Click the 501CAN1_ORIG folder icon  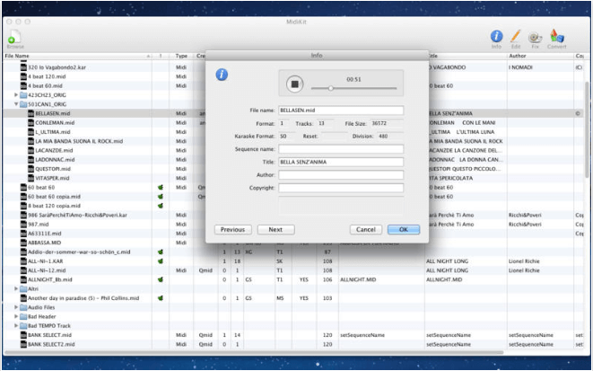tap(23, 104)
